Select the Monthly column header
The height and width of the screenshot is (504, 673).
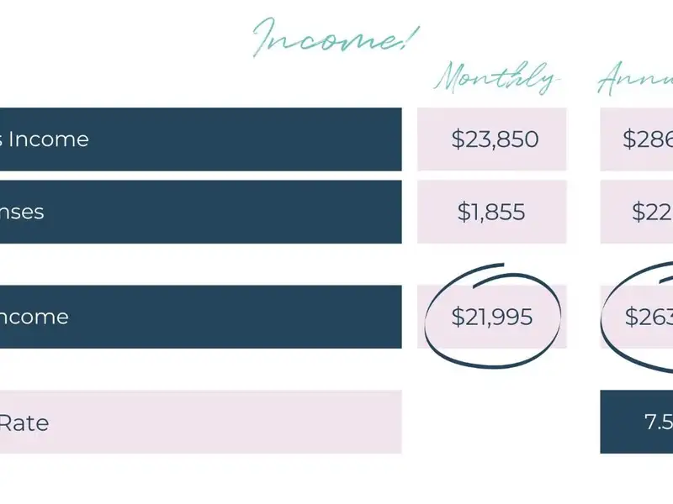[x=497, y=78]
